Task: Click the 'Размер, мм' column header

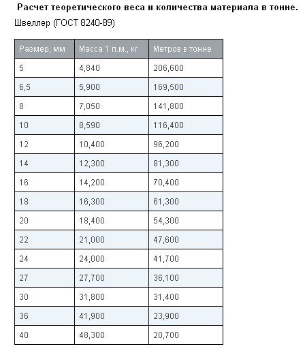Action: (44, 49)
